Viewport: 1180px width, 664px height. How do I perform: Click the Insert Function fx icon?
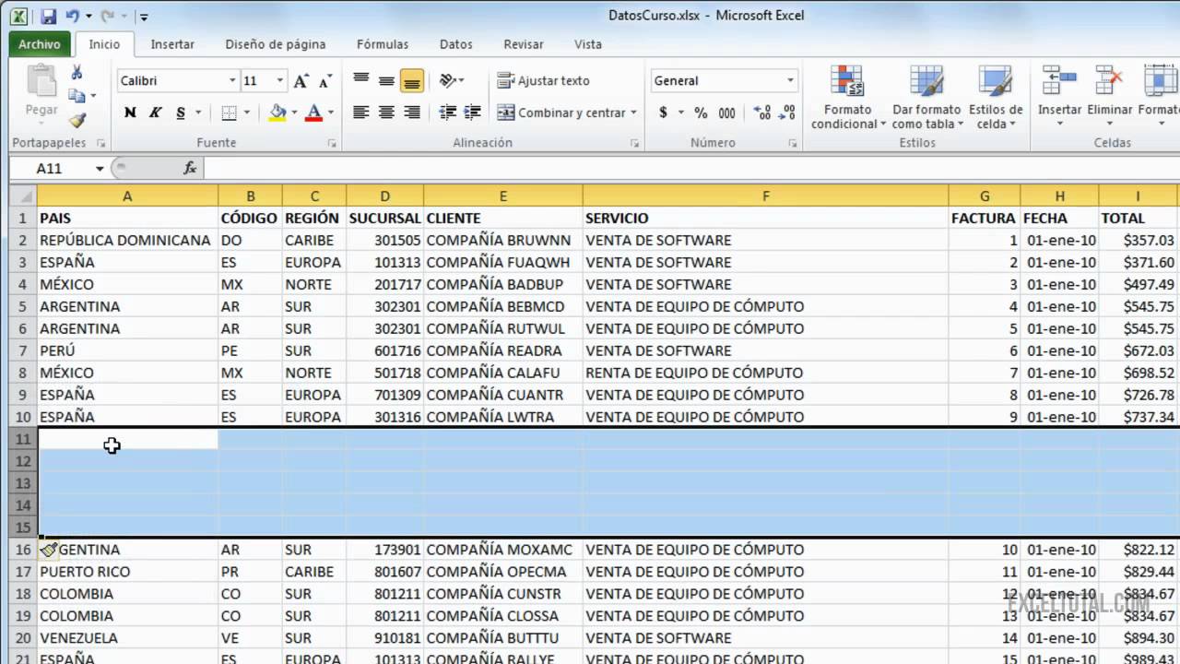[x=190, y=168]
